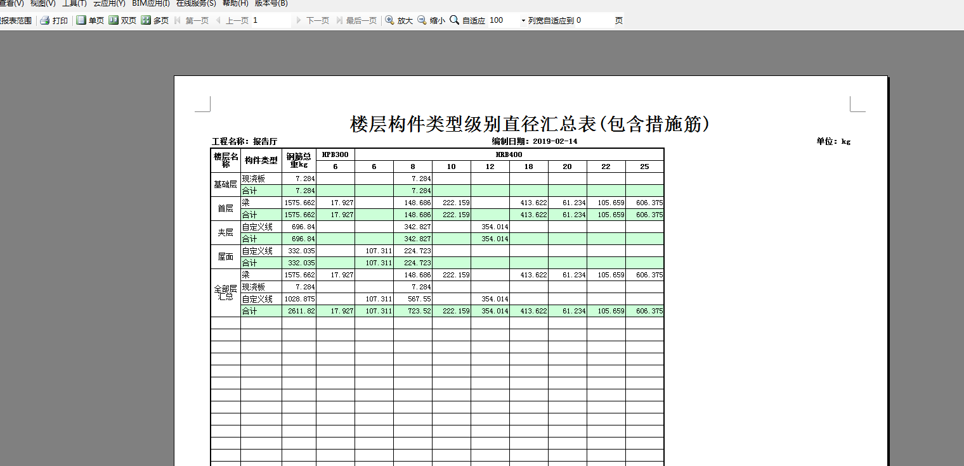Click the 基础层 floor cell
Viewport: 964px width, 466px height.
pos(226,185)
